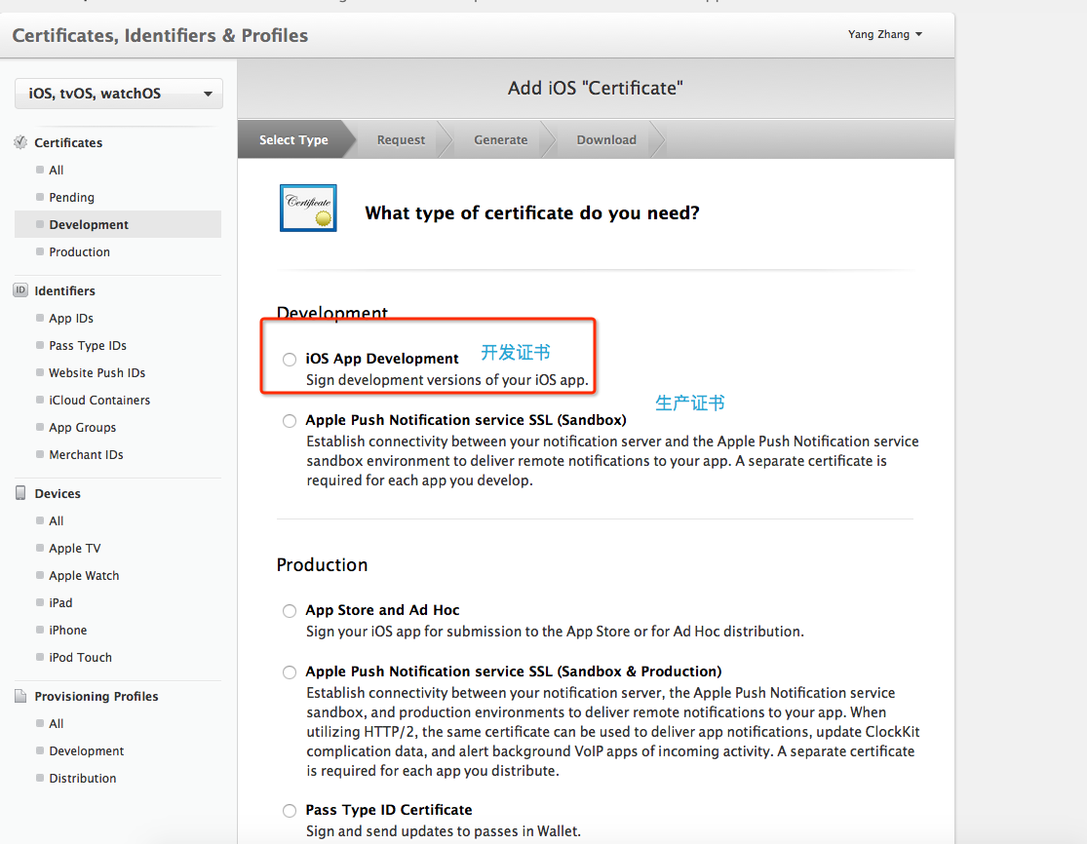Viewport: 1087px width, 844px height.
Task: Open iPod Touch devices
Action: [x=80, y=657]
